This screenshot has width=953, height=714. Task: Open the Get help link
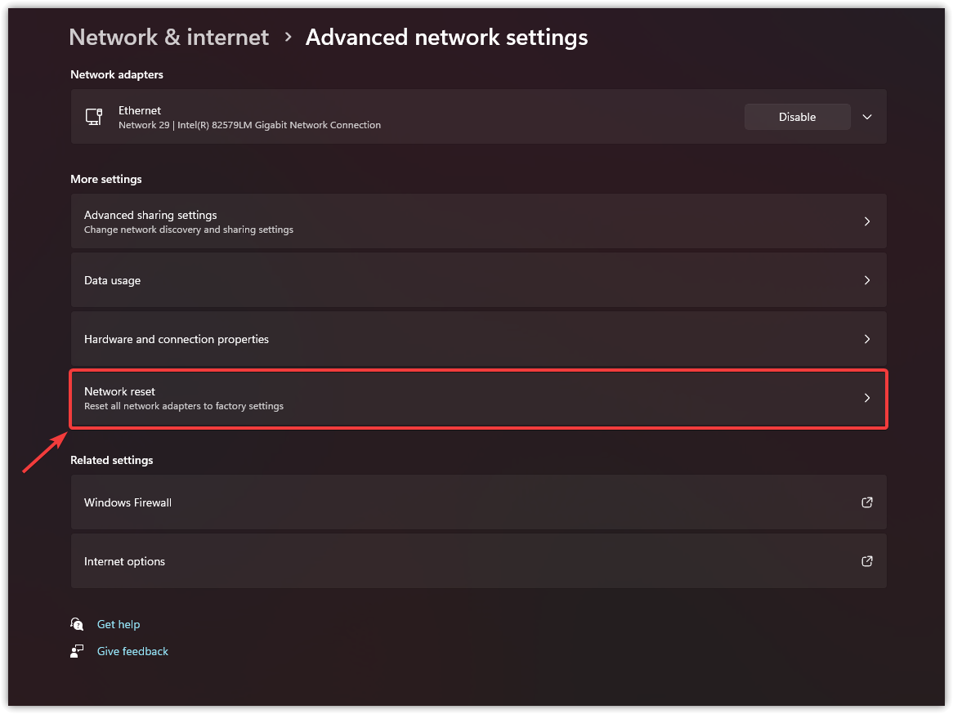(119, 624)
